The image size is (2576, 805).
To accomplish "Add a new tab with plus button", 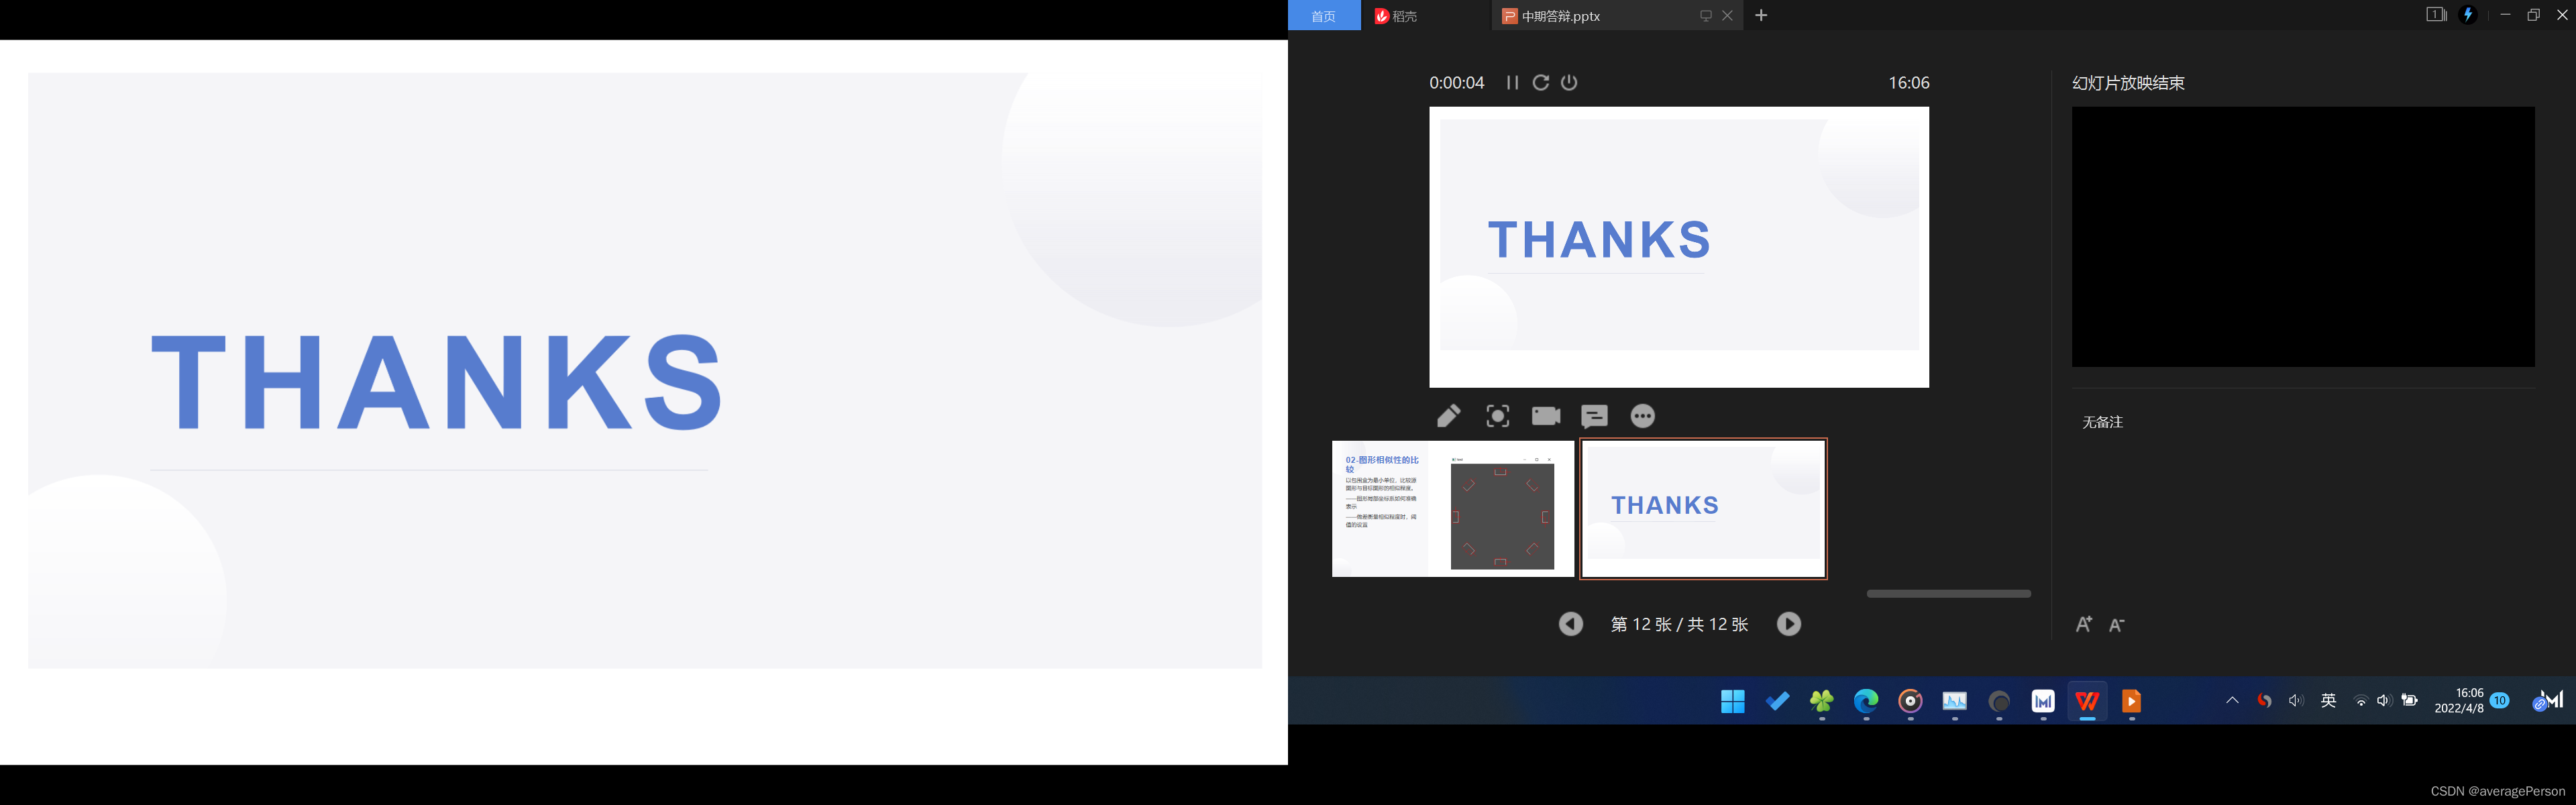I will (x=1761, y=15).
